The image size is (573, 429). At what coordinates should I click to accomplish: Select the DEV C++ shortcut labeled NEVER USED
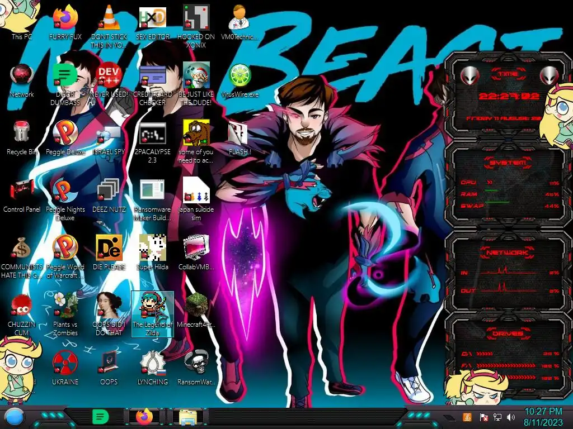pos(109,80)
